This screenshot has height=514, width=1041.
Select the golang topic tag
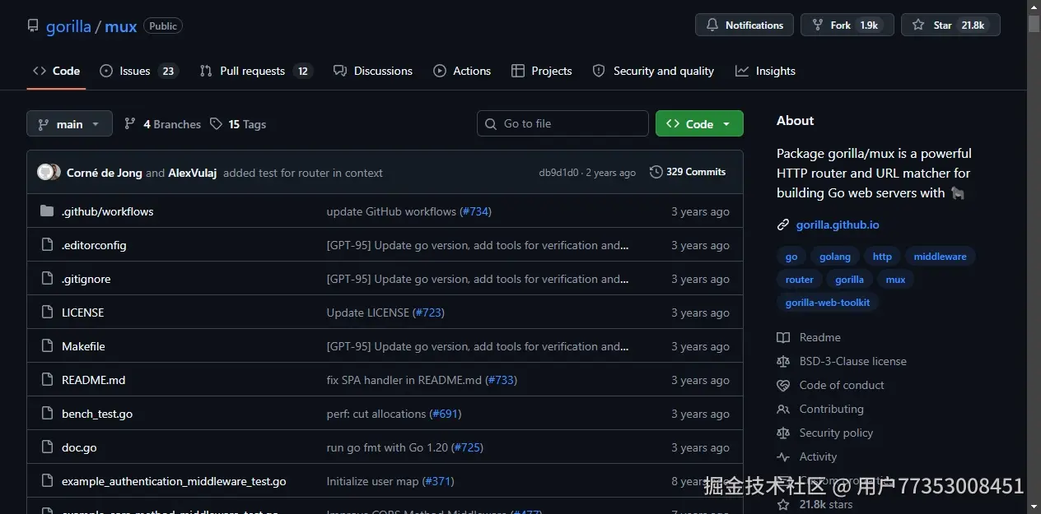[835, 257]
